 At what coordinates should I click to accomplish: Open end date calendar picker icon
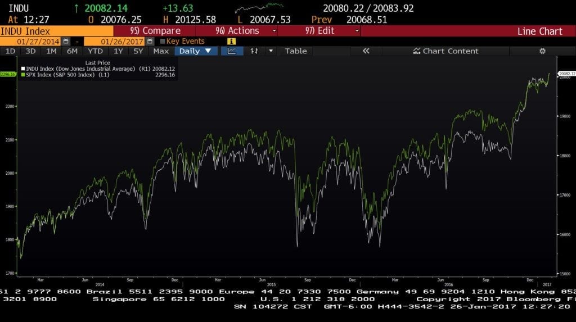click(150, 41)
